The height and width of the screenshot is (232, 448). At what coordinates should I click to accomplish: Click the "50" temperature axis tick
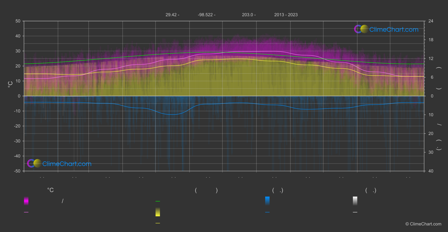click(18, 21)
